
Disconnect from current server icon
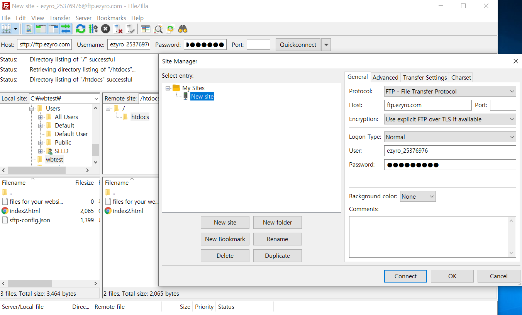coord(118,29)
